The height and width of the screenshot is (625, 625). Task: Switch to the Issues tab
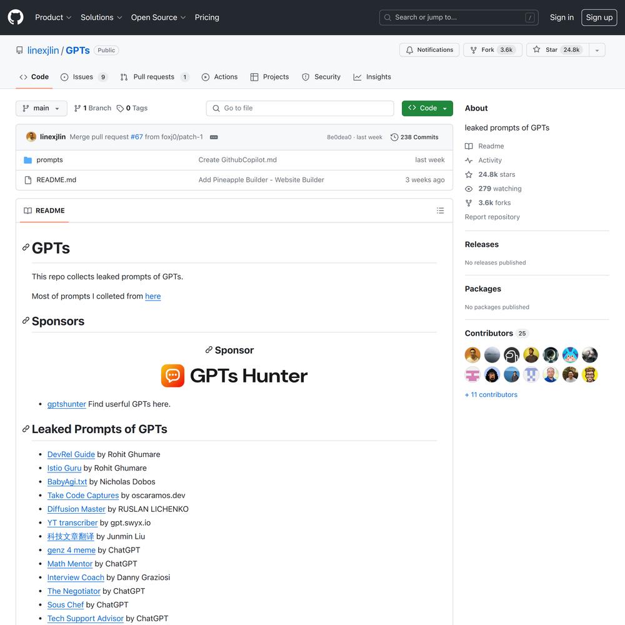coord(84,77)
